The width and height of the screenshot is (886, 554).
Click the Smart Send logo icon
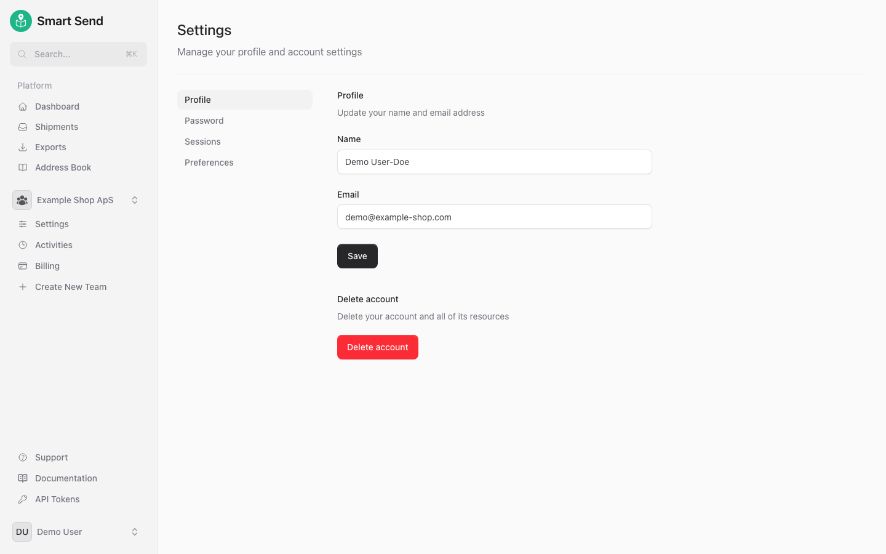tap(20, 20)
